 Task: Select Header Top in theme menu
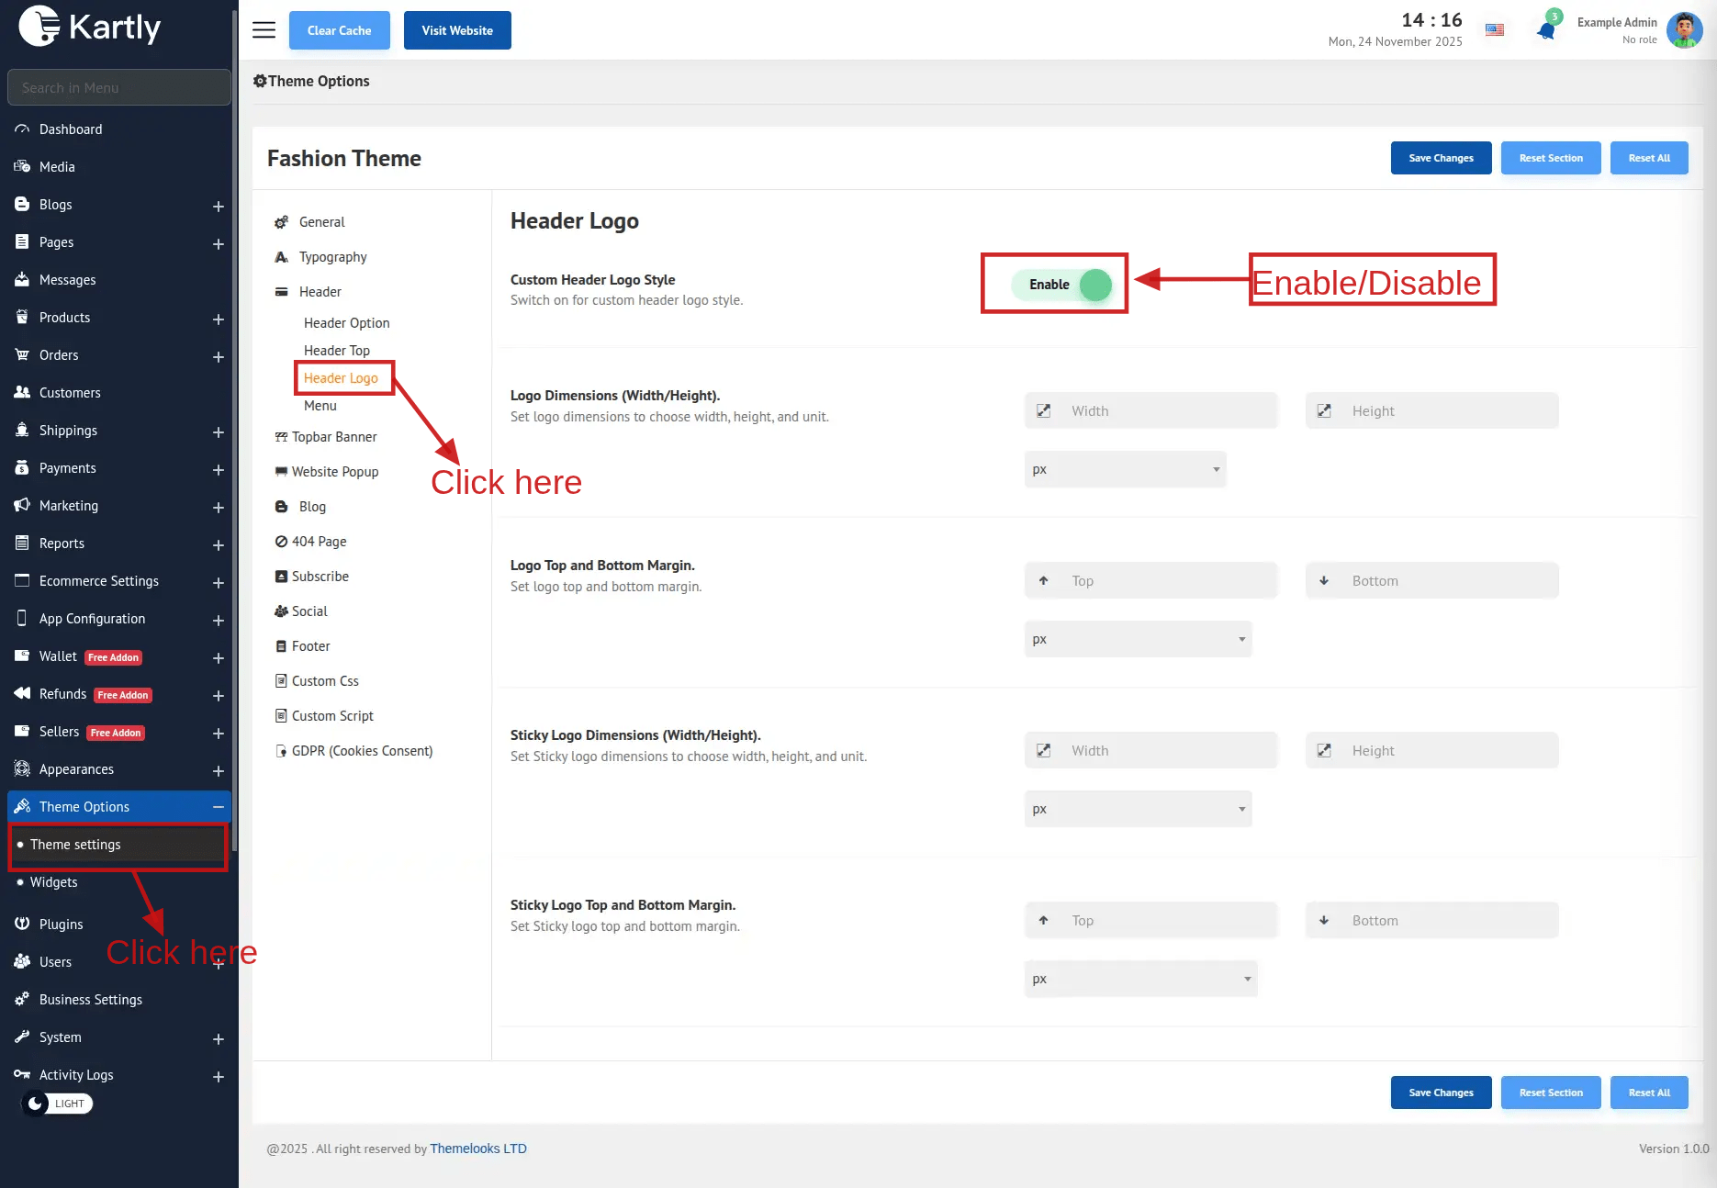(337, 351)
